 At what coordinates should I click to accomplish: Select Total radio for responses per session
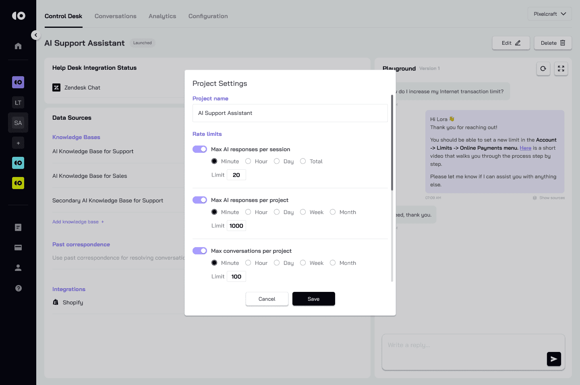303,161
